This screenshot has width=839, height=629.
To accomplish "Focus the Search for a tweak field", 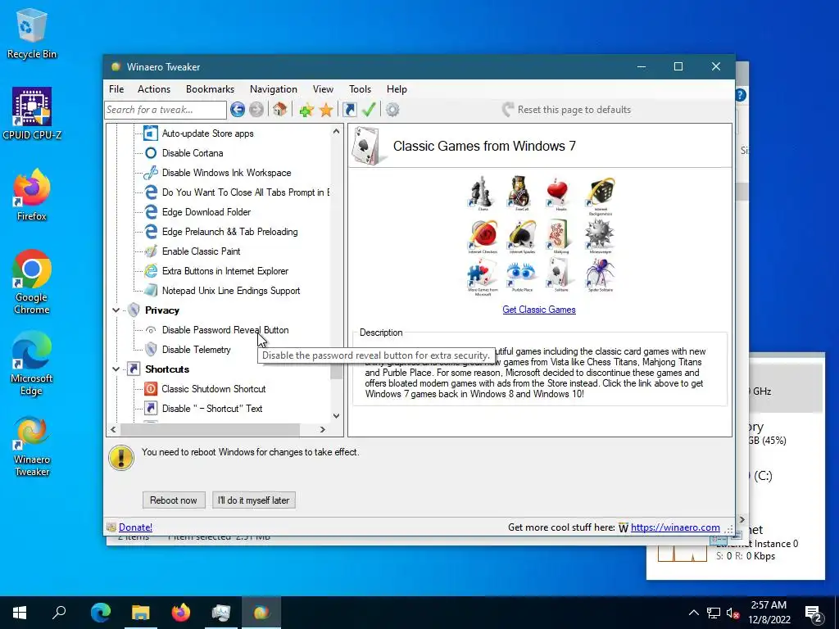I will coord(166,110).
